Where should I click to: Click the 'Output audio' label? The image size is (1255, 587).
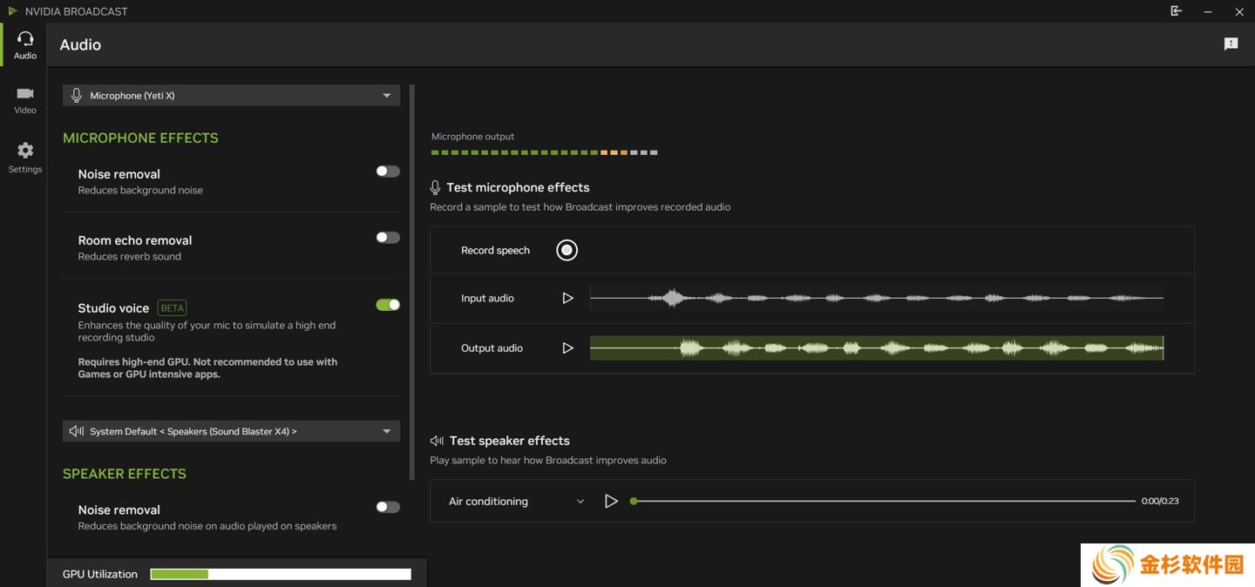[x=492, y=347]
